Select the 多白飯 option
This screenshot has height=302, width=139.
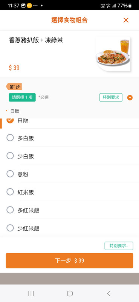(x=10, y=138)
